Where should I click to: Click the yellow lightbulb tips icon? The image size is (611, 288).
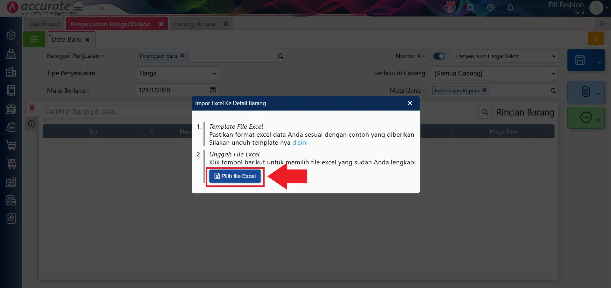coord(595,39)
